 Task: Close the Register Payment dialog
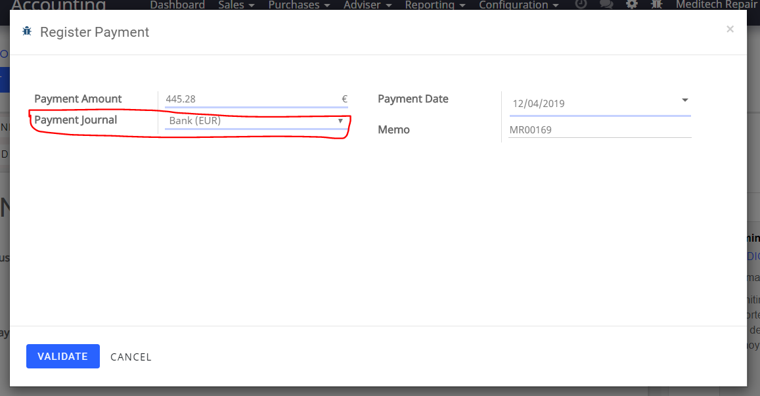pos(730,29)
